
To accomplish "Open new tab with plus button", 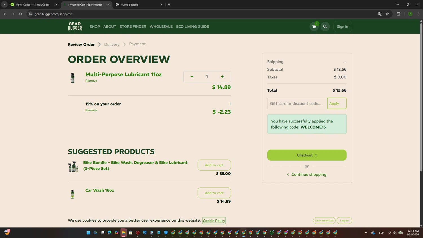I will pyautogui.click(x=169, y=5).
